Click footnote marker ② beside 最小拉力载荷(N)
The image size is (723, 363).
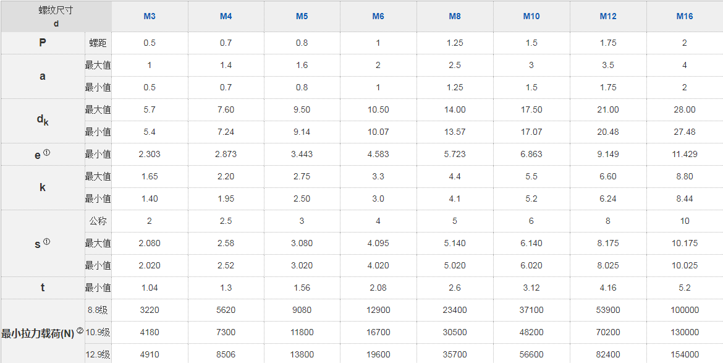pyautogui.click(x=80, y=330)
